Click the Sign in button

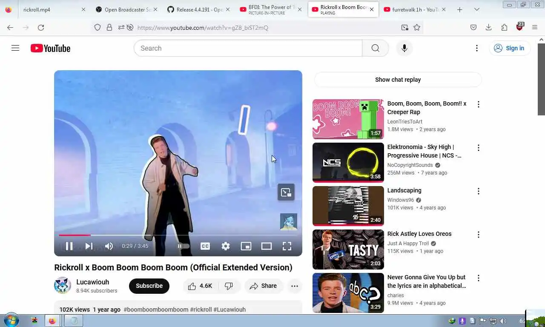coord(510,48)
